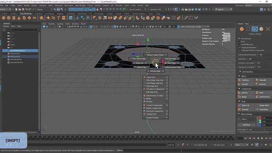Image resolution: width=272 pixels, height=153 pixels.
Task: Click the play forward button
Action: (x=262, y=138)
